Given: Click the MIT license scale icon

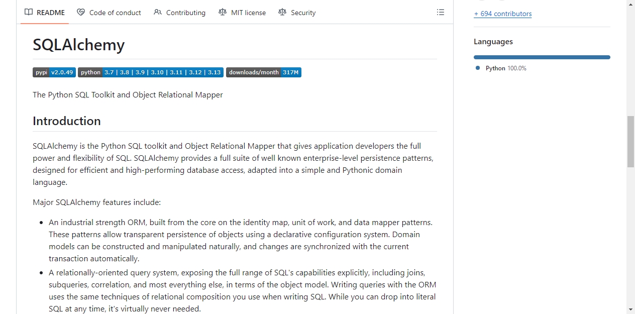Looking at the screenshot, I should click(x=223, y=13).
